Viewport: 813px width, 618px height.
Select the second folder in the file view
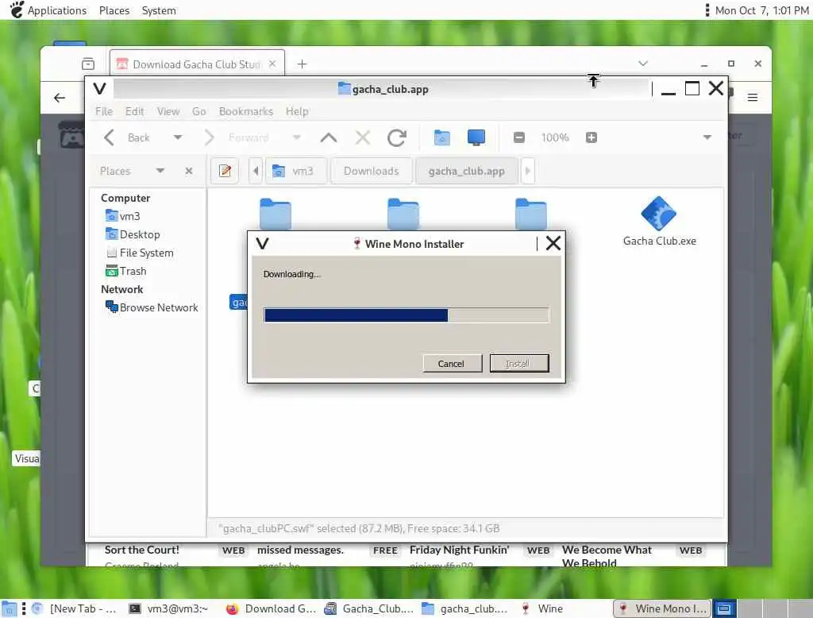pyautogui.click(x=403, y=214)
